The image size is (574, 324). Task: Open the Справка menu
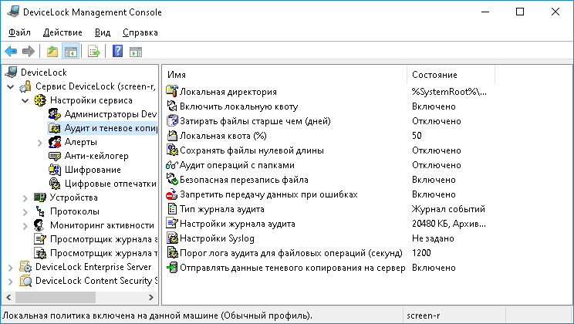tap(140, 32)
